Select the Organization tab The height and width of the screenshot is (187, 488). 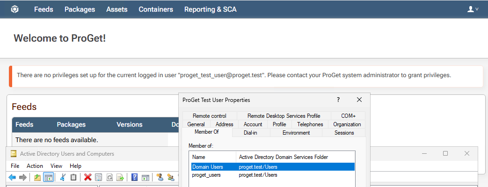[x=347, y=124]
